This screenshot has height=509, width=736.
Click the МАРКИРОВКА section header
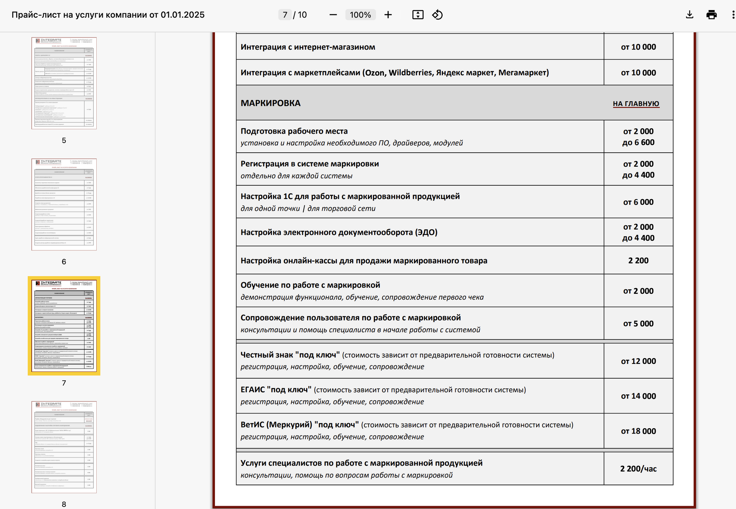(271, 103)
